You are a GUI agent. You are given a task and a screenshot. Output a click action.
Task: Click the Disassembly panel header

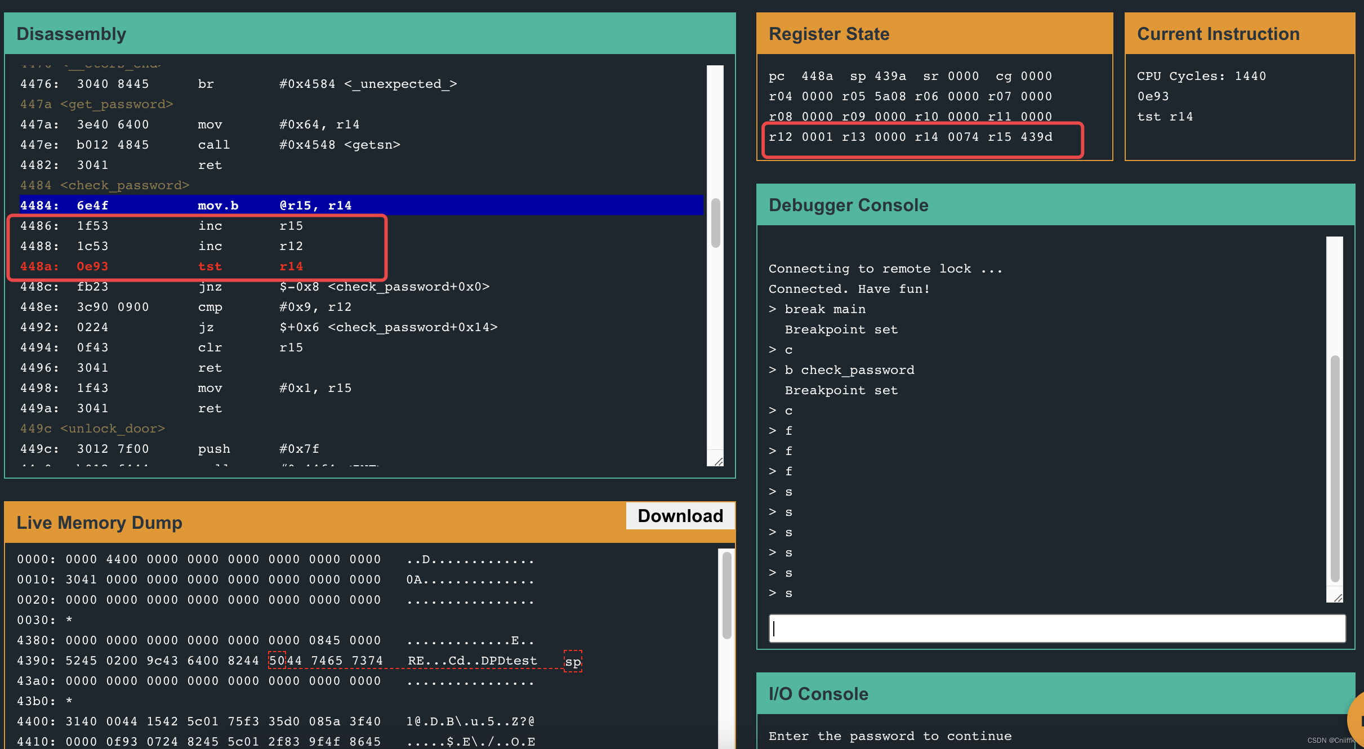(x=370, y=34)
